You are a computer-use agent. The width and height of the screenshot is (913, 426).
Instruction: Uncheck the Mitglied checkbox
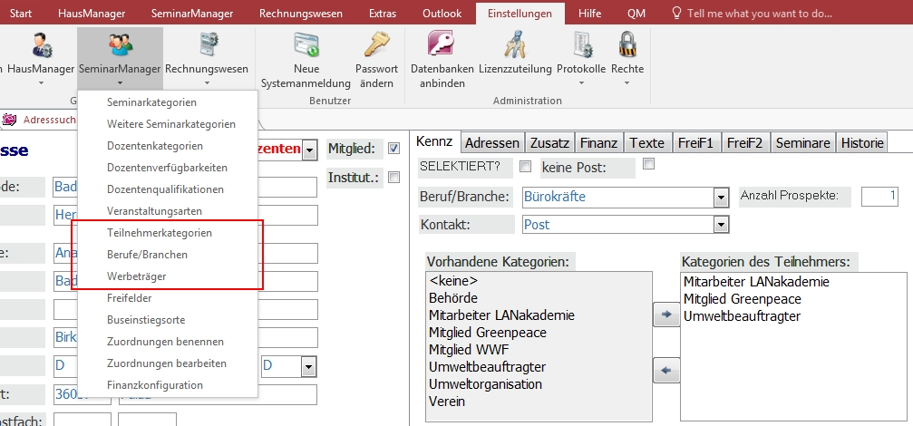393,149
